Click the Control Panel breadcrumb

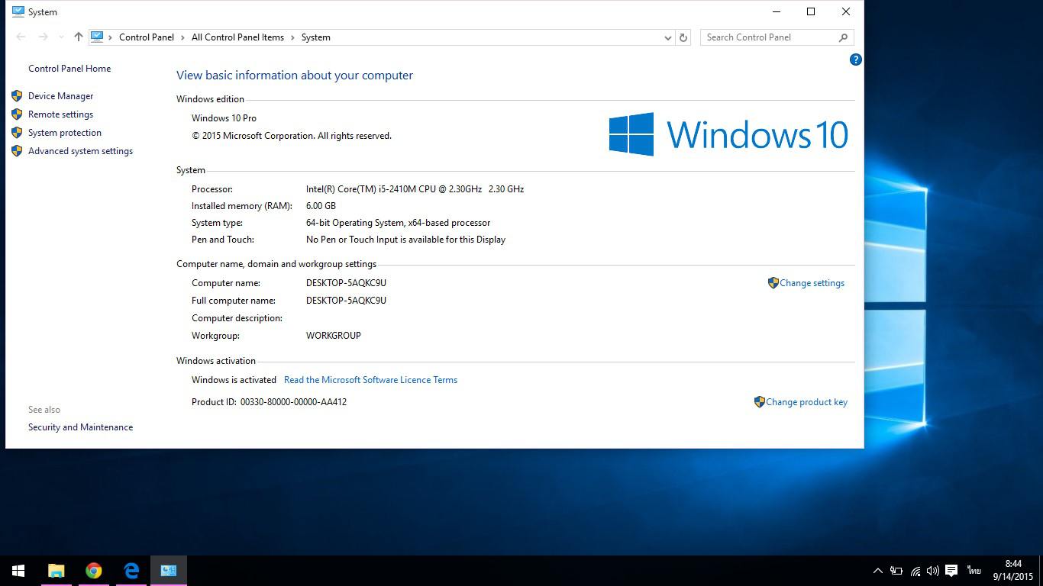[x=147, y=37]
